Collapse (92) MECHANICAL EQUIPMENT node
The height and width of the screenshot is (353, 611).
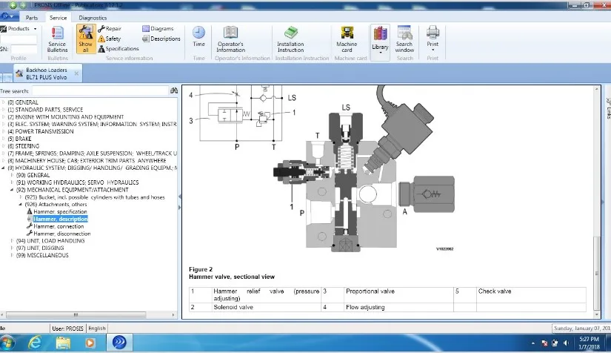(x=12, y=190)
